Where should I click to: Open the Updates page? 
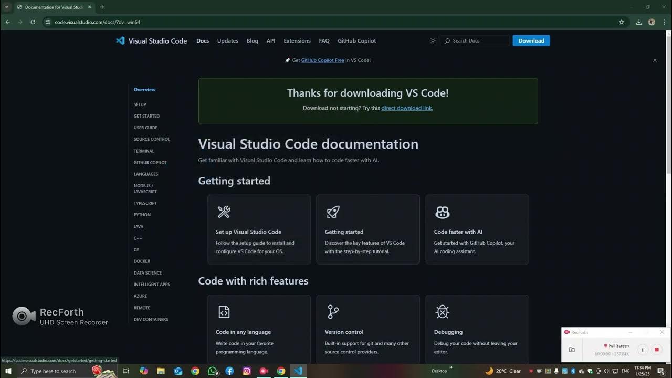pyautogui.click(x=228, y=41)
